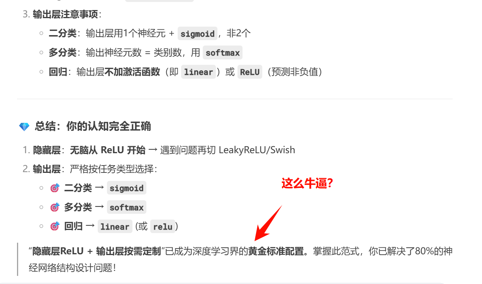Click the dart icon before 二分类 → sigmoid
The height and width of the screenshot is (284, 482).
point(55,188)
